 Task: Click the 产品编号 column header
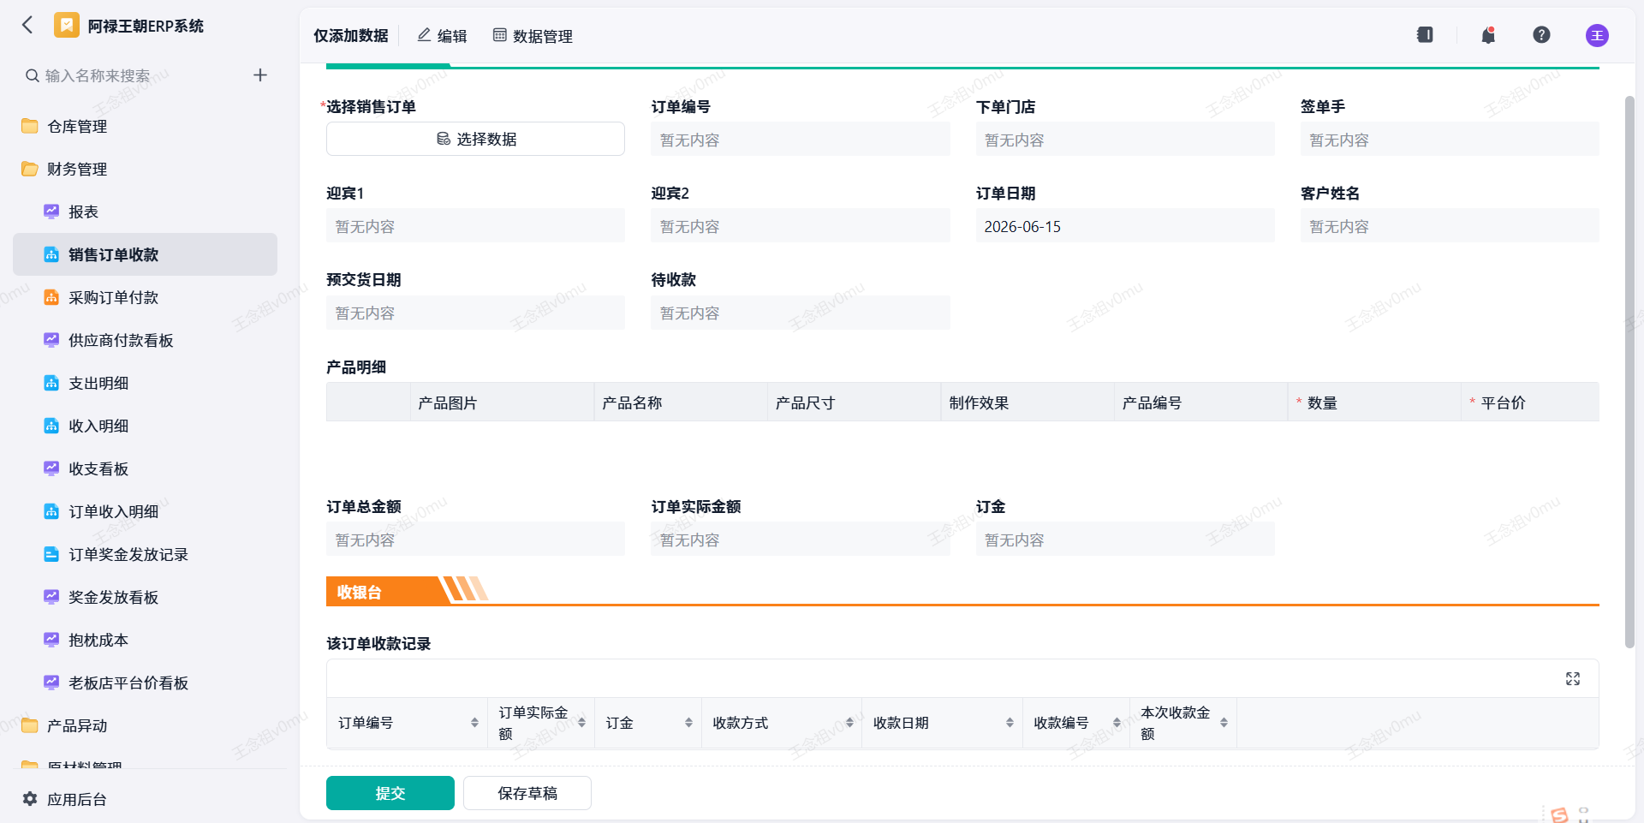(x=1200, y=403)
